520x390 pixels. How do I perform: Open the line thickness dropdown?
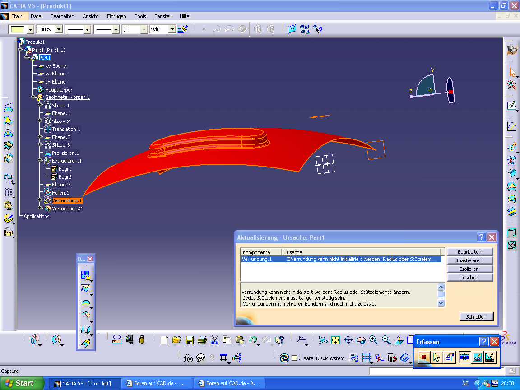[x=87, y=29]
